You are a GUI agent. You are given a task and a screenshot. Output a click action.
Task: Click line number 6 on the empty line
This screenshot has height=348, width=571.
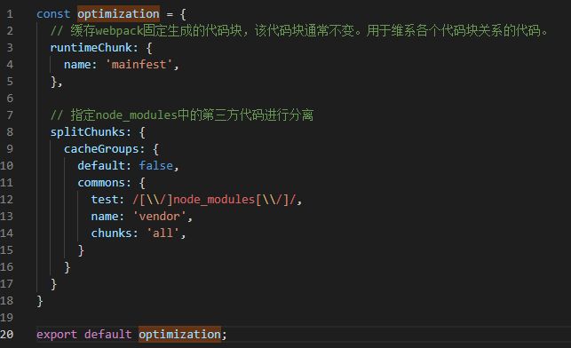pyautogui.click(x=10, y=99)
